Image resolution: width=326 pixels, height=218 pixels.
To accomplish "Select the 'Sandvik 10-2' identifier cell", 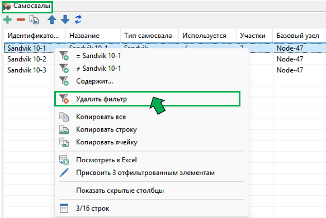I will [x=29, y=59].
